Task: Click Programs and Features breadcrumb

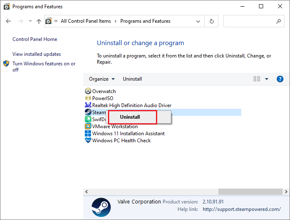Action: pyautogui.click(x=145, y=21)
